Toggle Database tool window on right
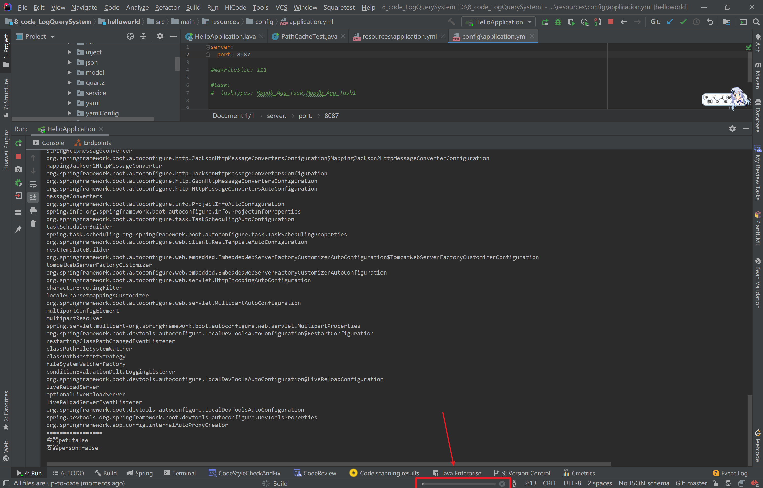763x488 pixels. click(x=758, y=116)
